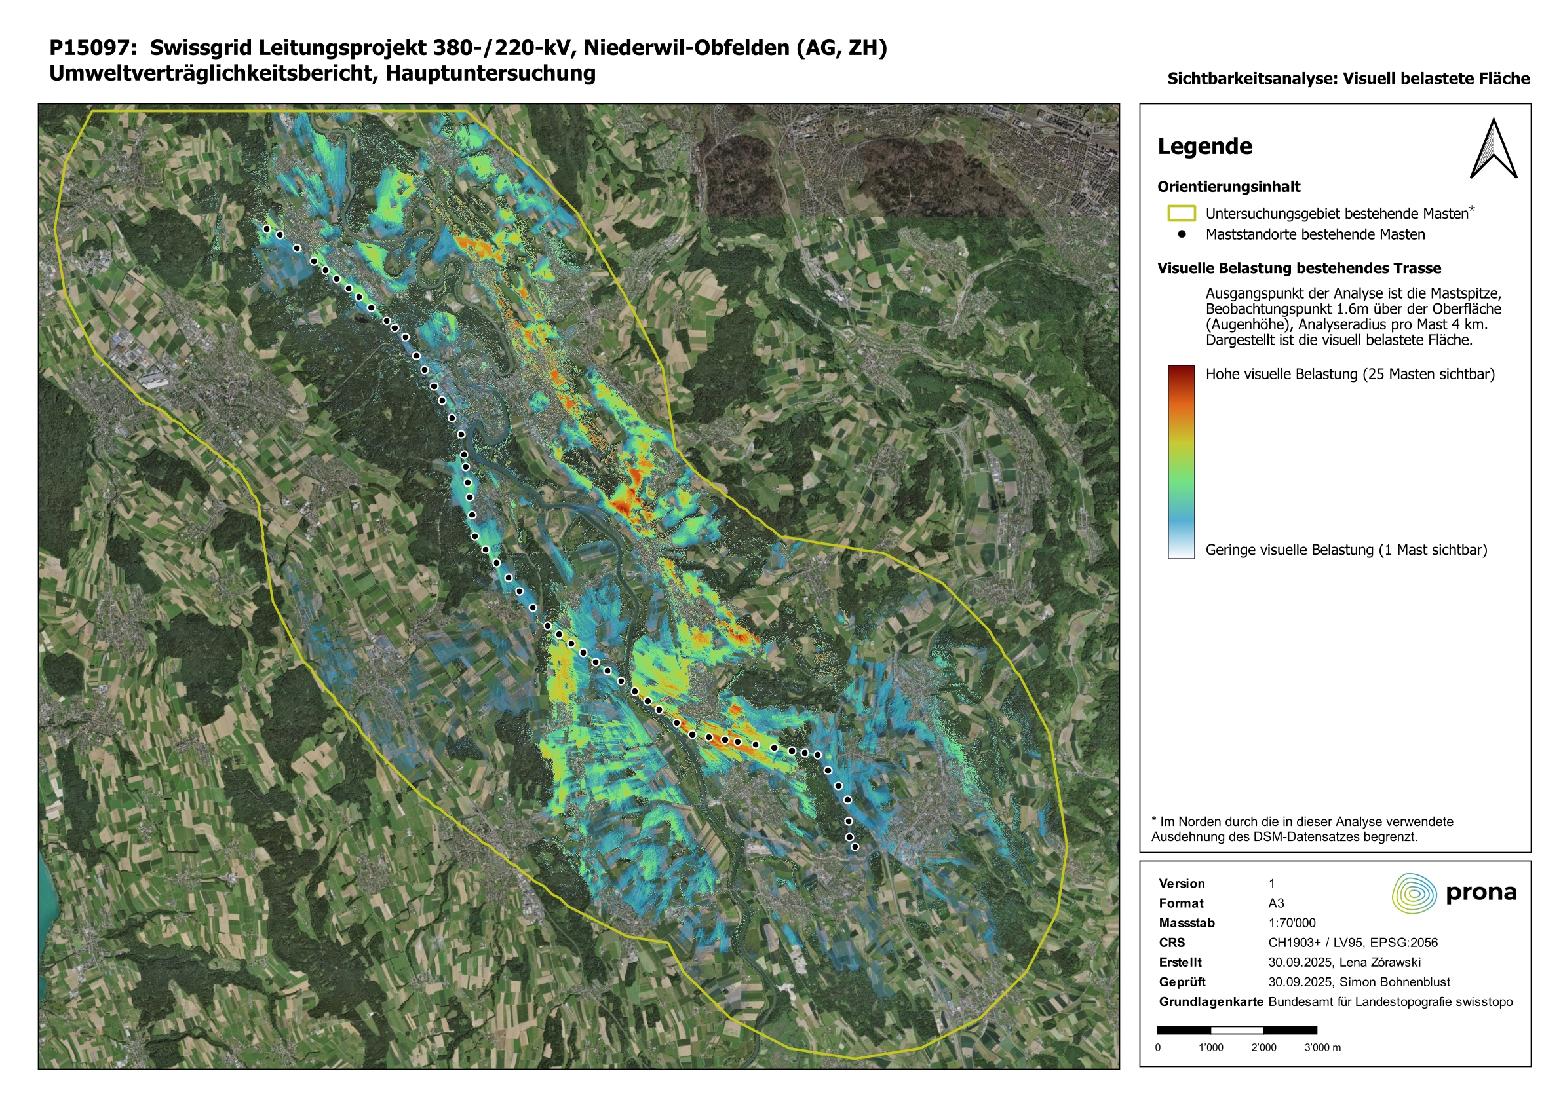The height and width of the screenshot is (1103, 1561).
Task: Click the Massstab value '1:70'000'
Action: pos(1292,923)
